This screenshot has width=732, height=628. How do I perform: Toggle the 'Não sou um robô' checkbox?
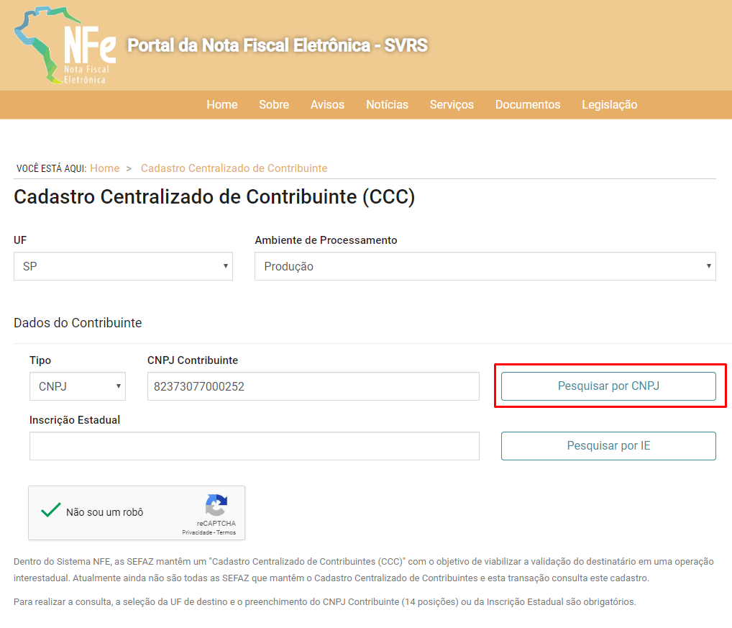(51, 510)
